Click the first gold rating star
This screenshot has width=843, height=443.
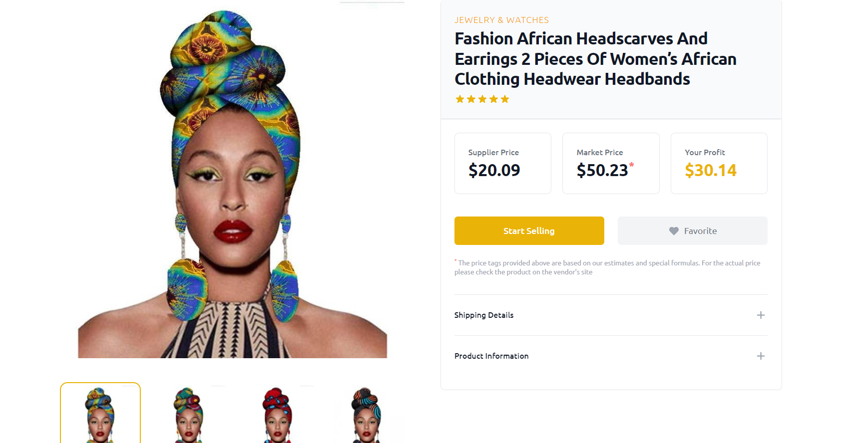tap(460, 99)
